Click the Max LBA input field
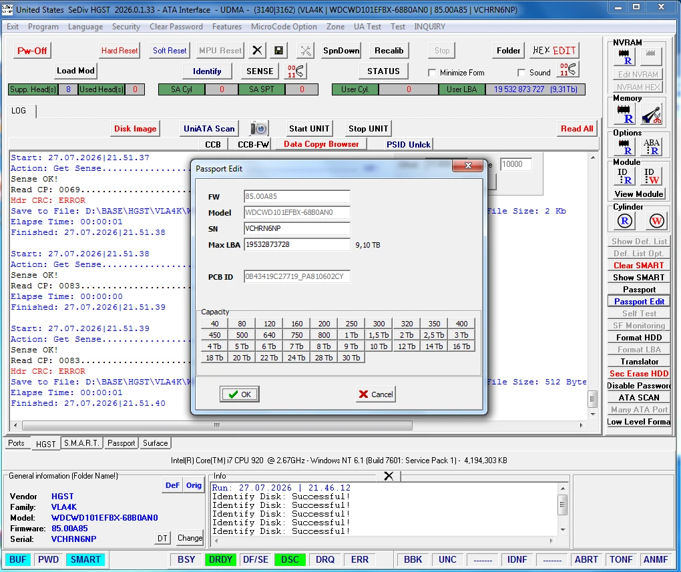 tap(296, 244)
